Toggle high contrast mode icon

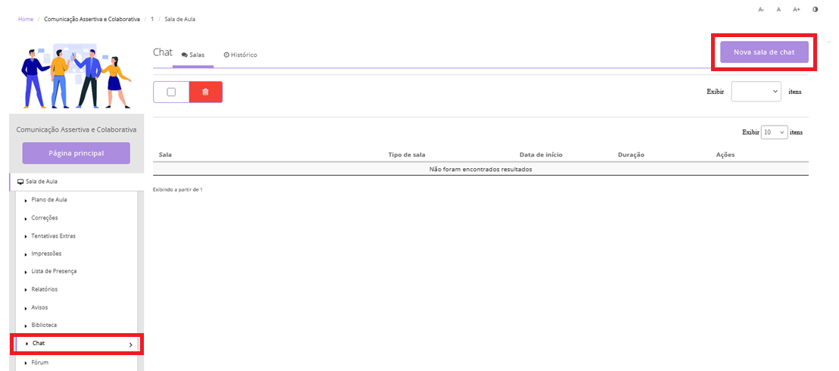(816, 10)
